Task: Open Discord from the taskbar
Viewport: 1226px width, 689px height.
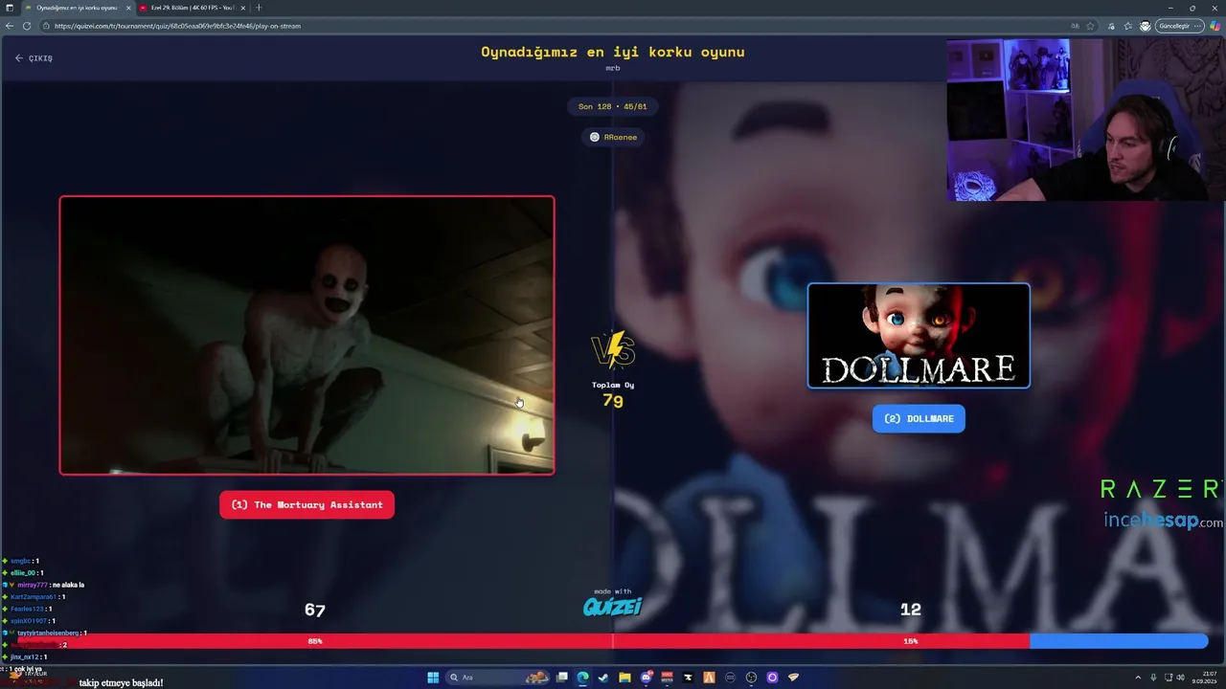Action: tap(647, 678)
